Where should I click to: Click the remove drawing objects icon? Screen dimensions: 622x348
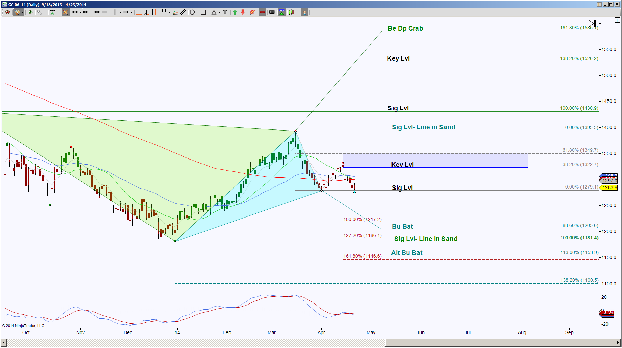click(x=252, y=12)
